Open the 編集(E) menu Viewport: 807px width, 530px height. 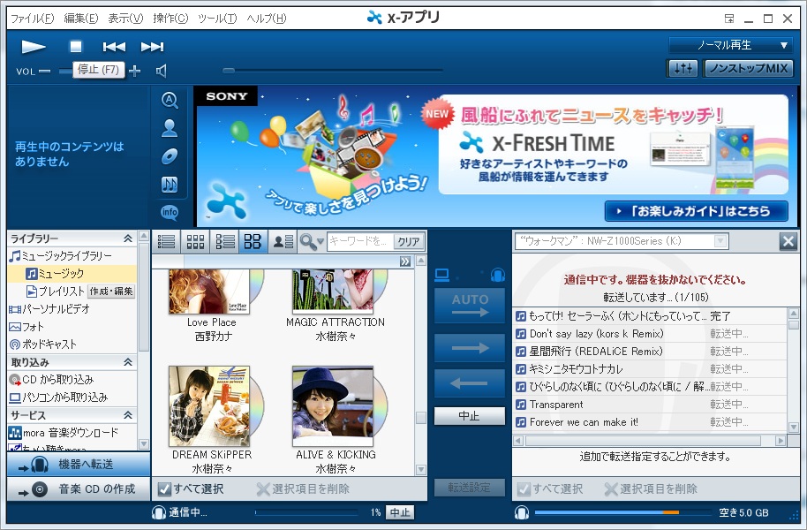pos(81,19)
